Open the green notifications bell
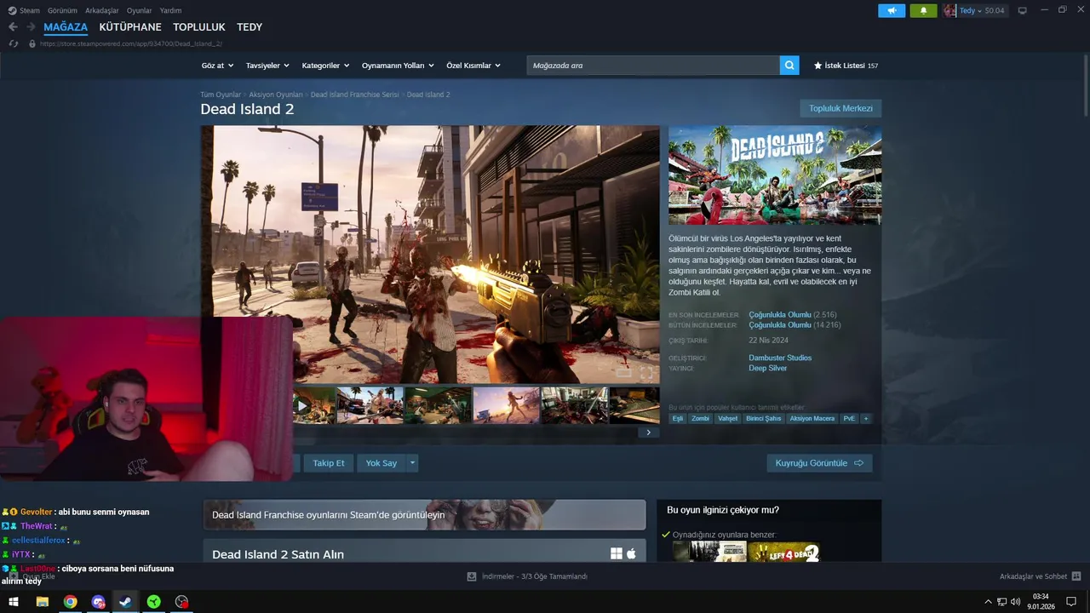1090x613 pixels. click(x=923, y=10)
